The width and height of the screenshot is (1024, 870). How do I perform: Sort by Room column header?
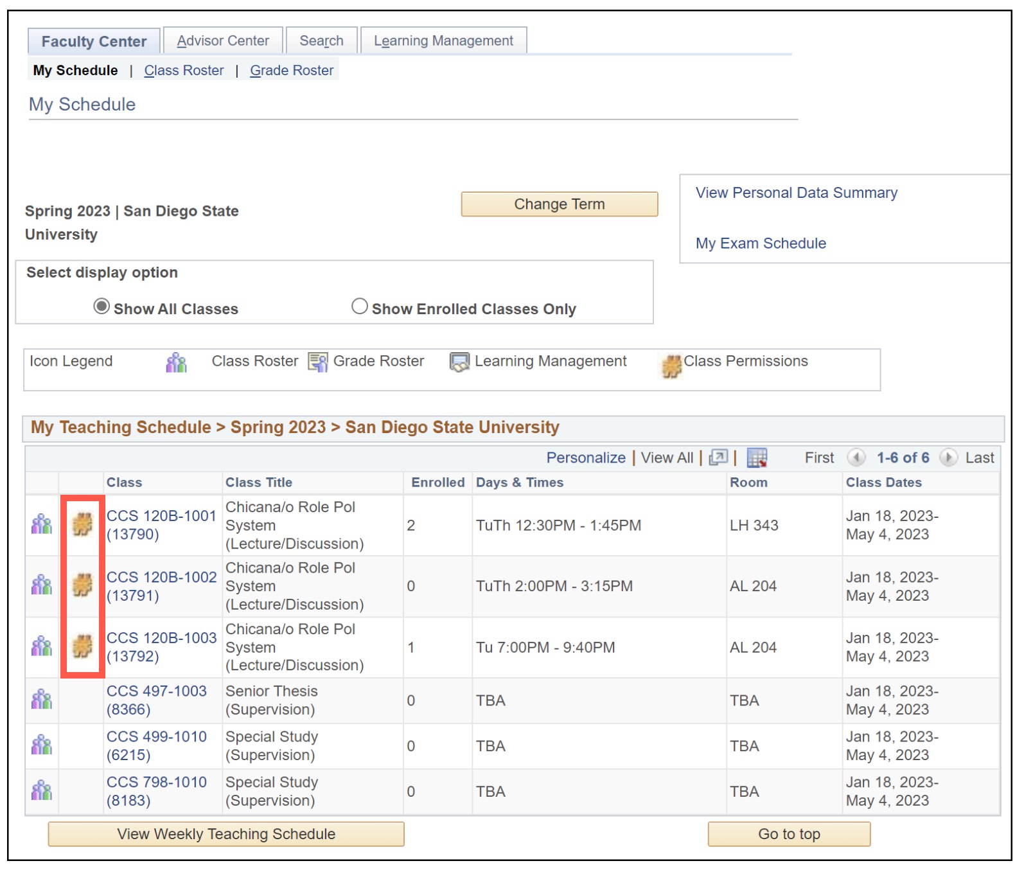click(748, 483)
